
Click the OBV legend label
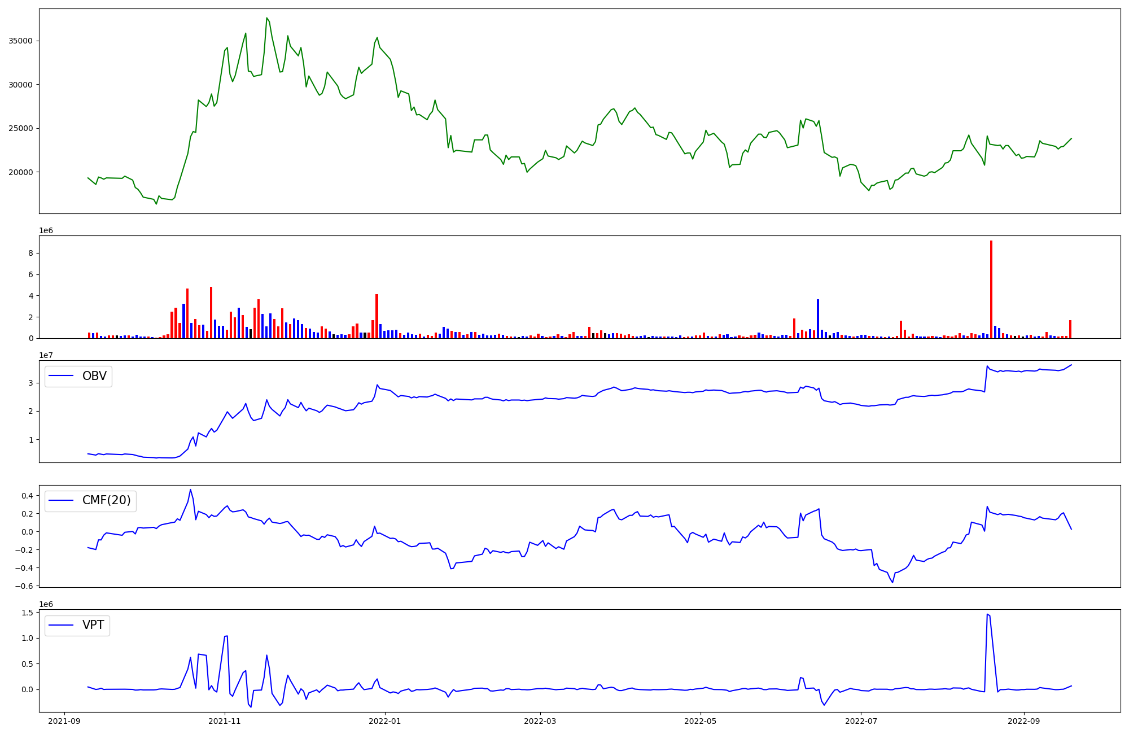coord(94,376)
